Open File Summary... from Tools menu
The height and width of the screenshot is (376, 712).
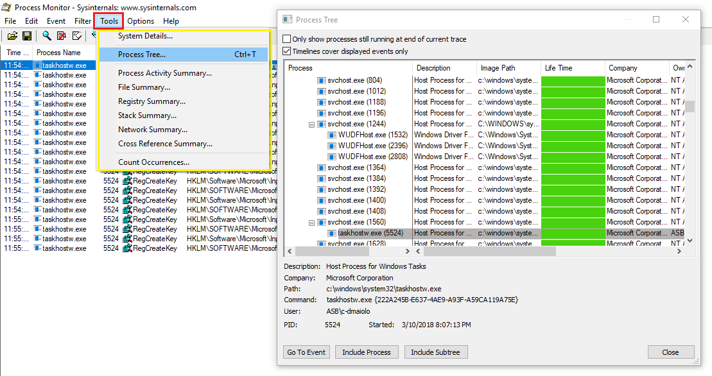(x=184, y=87)
